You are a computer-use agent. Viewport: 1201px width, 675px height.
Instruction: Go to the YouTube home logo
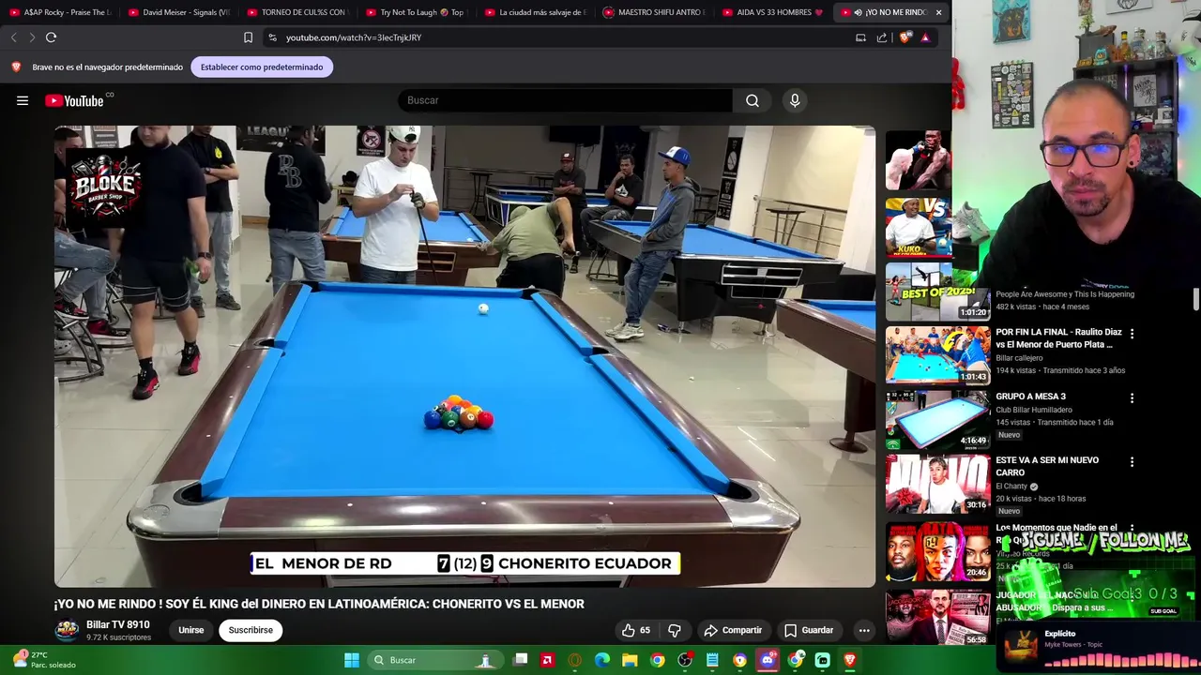[x=74, y=100]
